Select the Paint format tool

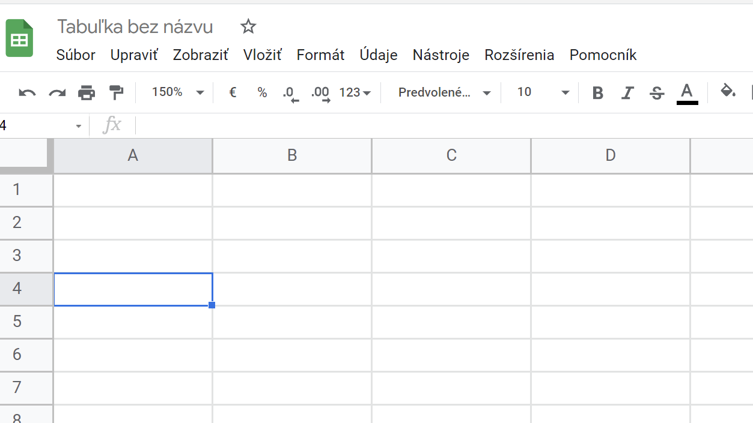tap(116, 92)
